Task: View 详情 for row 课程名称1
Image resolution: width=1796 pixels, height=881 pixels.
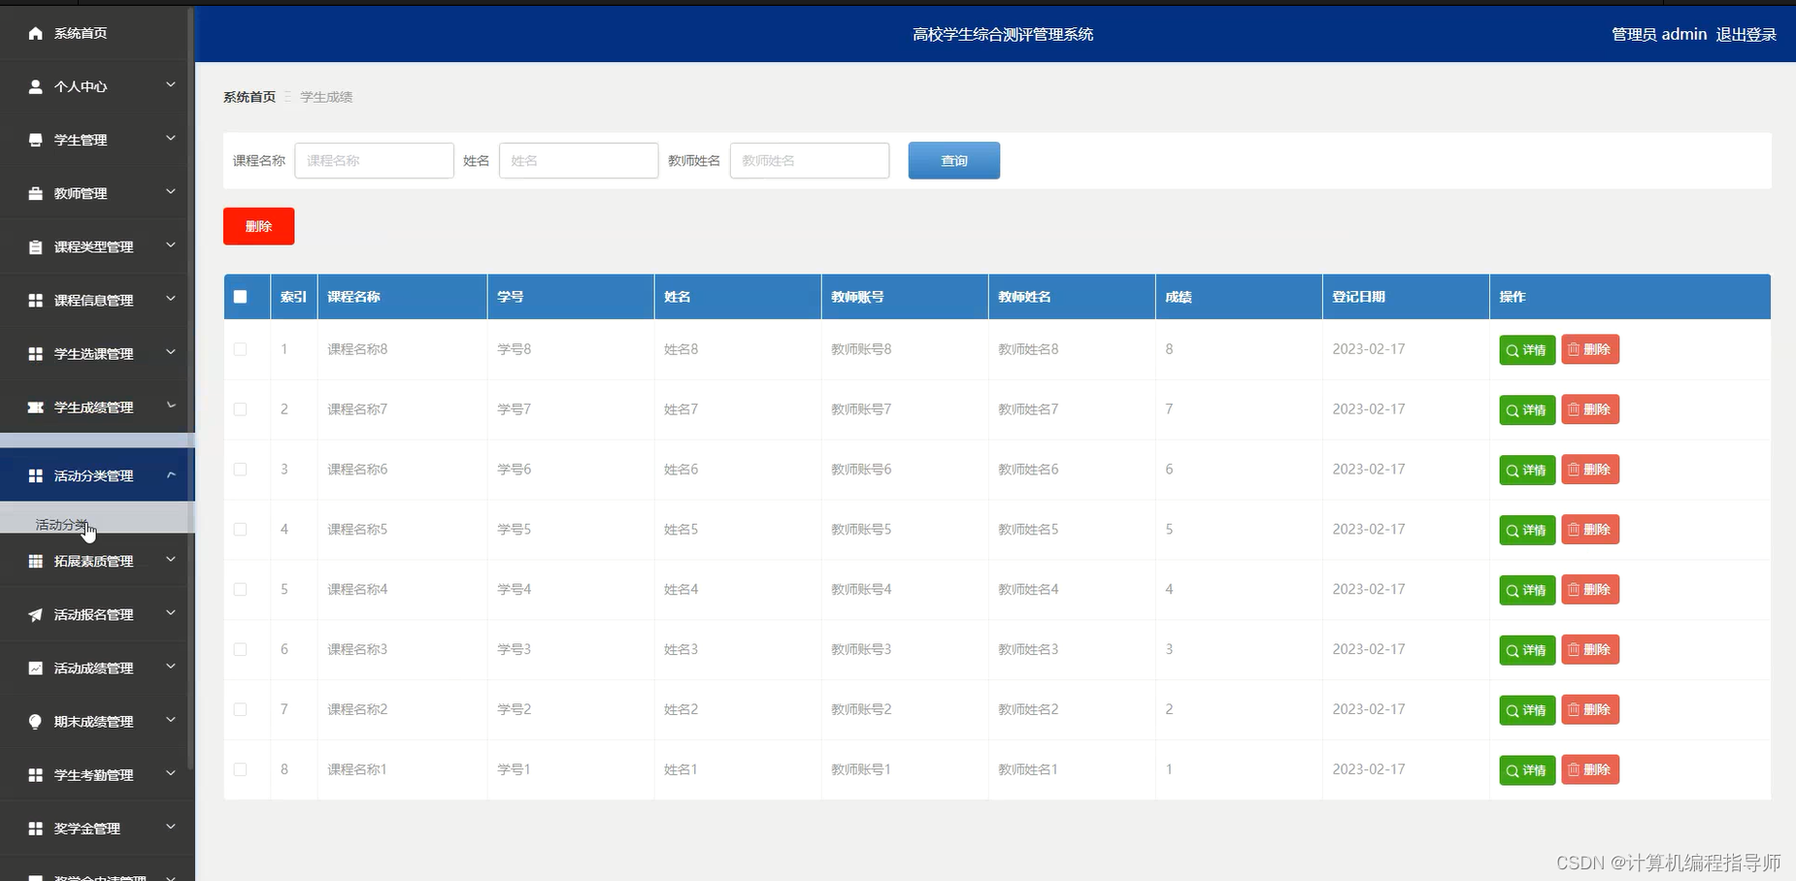Action: [1527, 769]
